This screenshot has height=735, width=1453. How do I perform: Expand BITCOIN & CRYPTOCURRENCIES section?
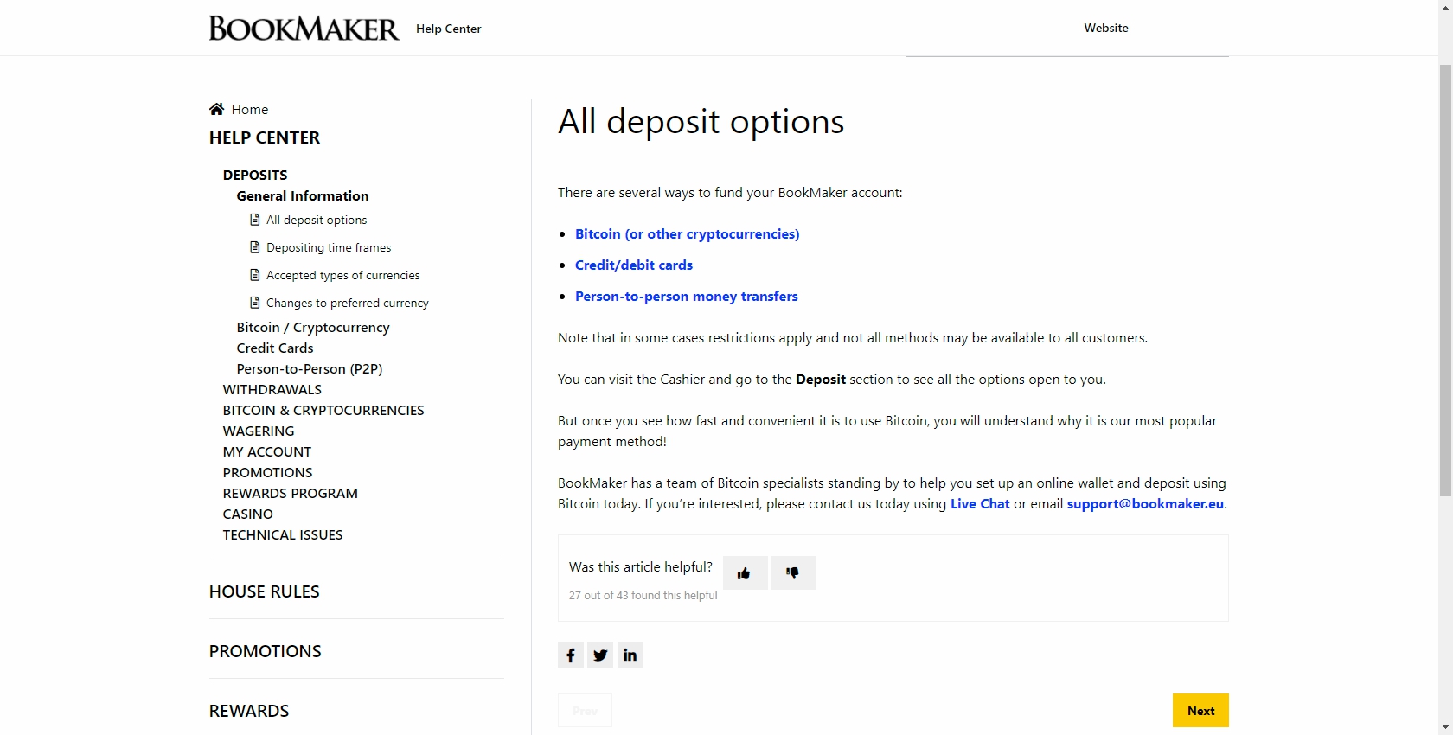pos(323,410)
